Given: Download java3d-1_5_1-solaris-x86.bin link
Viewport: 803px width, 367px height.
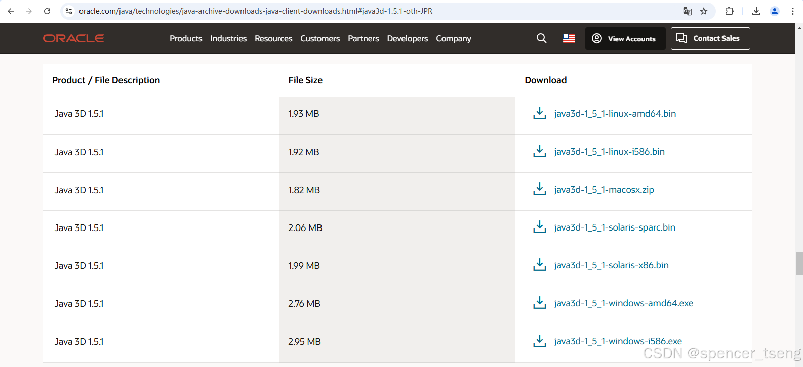Looking at the screenshot, I should (612, 265).
